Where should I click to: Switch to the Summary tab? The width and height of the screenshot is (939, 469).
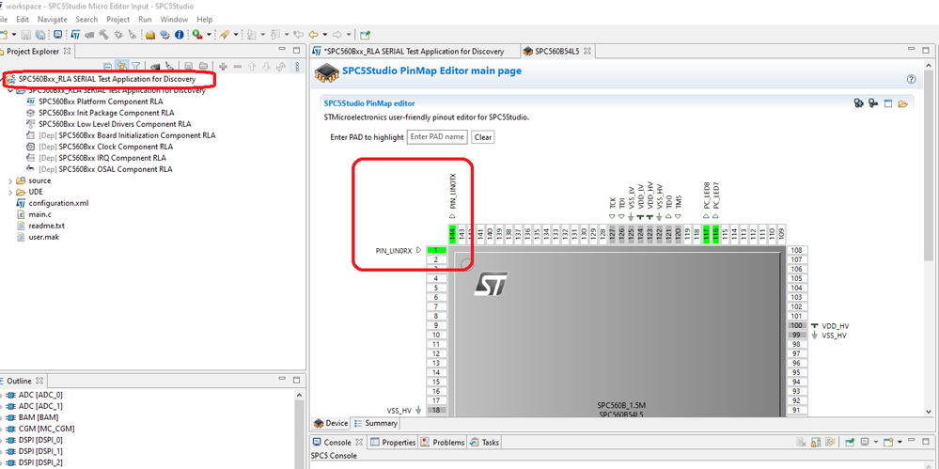click(x=376, y=424)
